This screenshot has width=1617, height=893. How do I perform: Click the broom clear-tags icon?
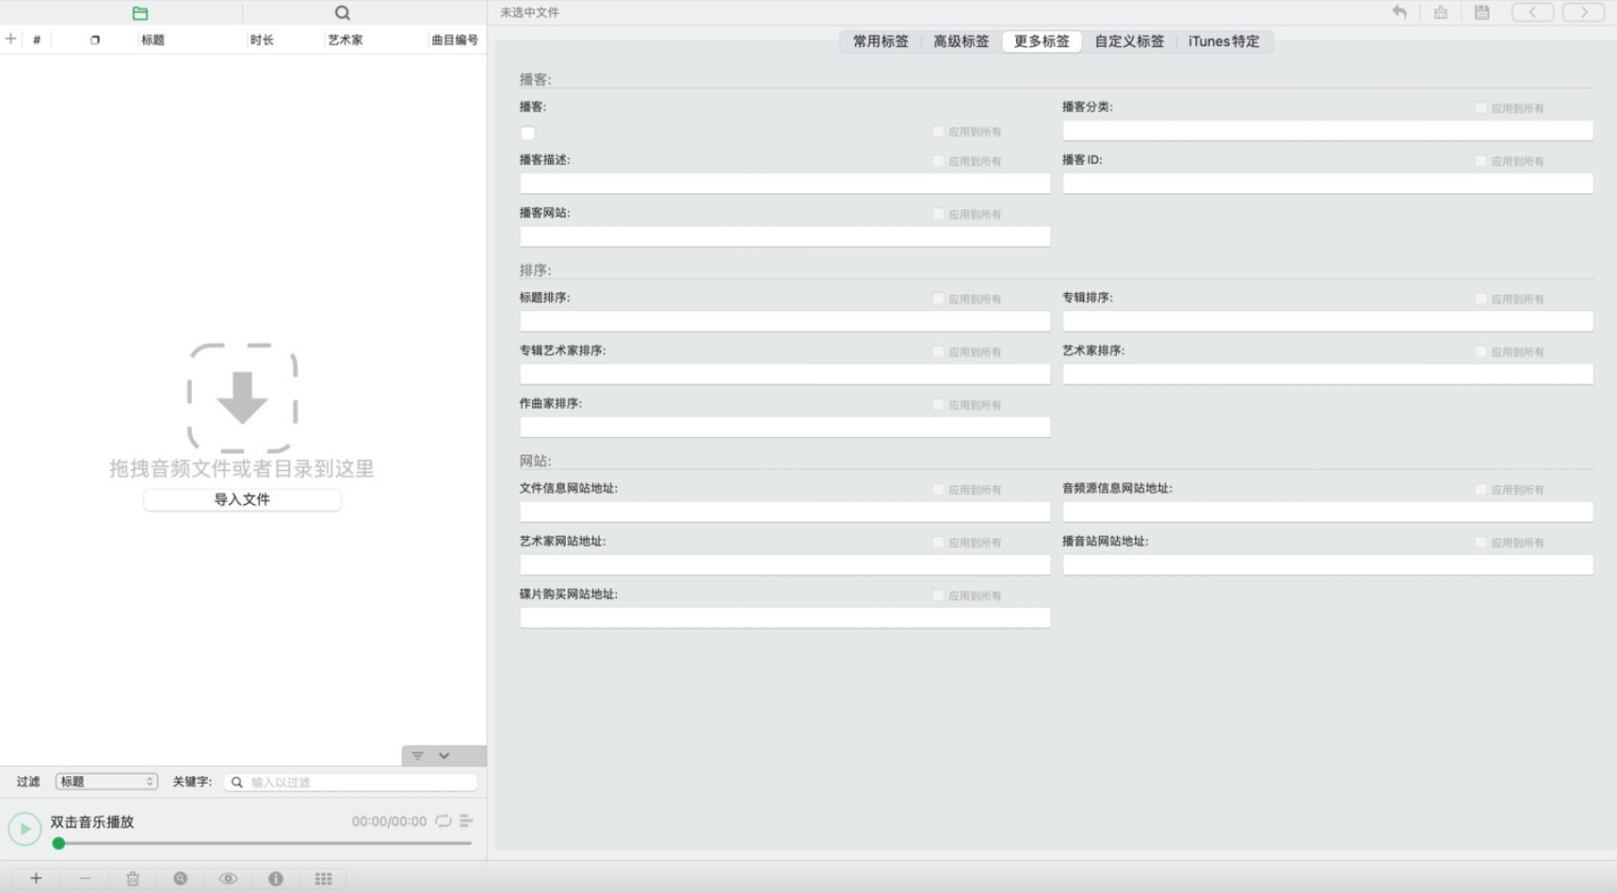point(1441,12)
